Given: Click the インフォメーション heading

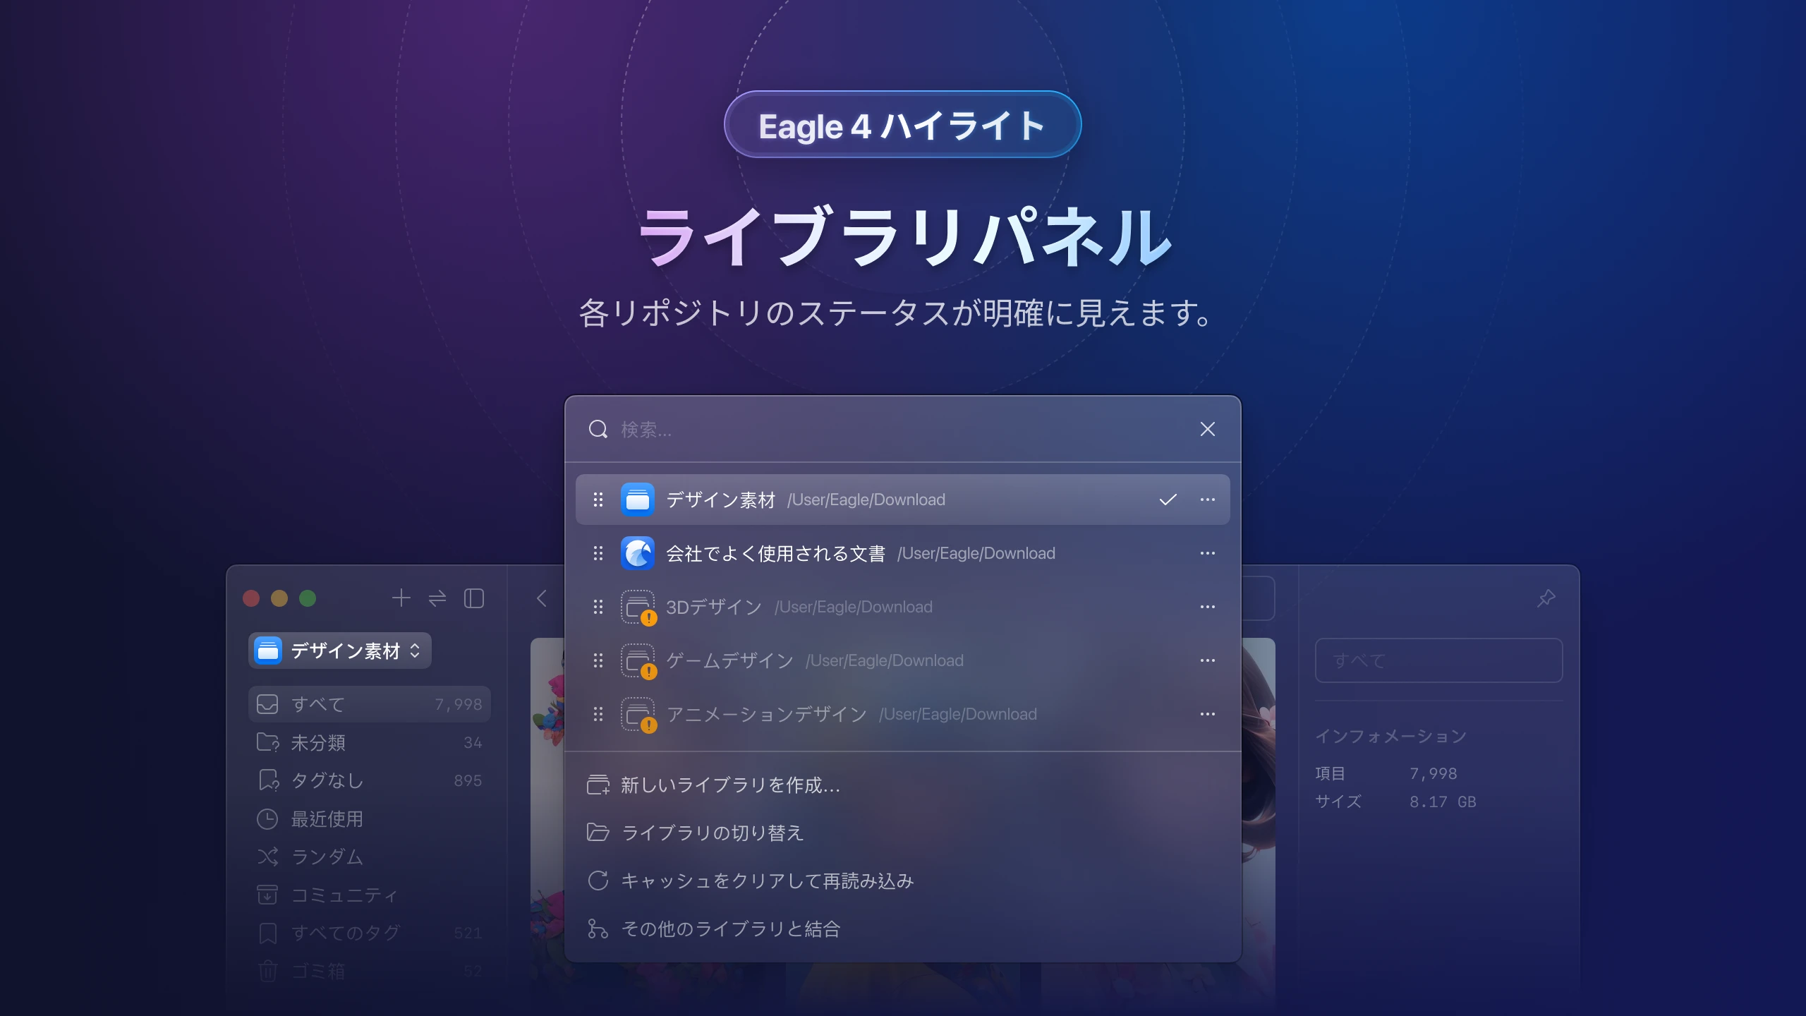Looking at the screenshot, I should (x=1390, y=736).
